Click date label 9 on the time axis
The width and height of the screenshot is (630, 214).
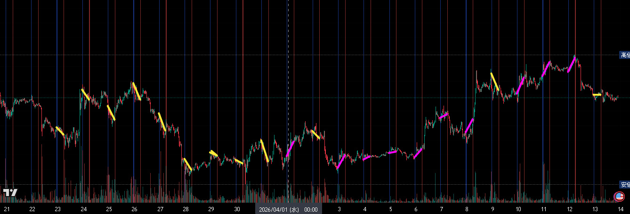(x=493, y=209)
